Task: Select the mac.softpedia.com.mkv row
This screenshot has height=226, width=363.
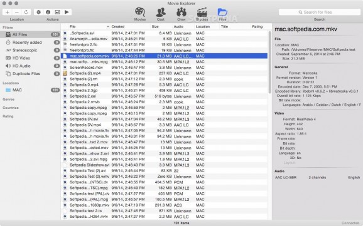Action: [x=164, y=56]
